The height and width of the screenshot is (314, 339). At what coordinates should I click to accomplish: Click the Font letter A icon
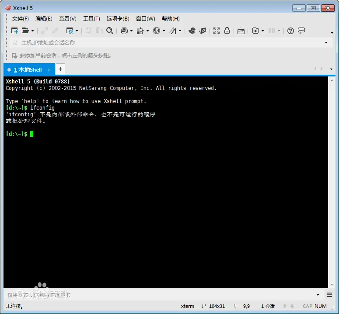coord(173,31)
